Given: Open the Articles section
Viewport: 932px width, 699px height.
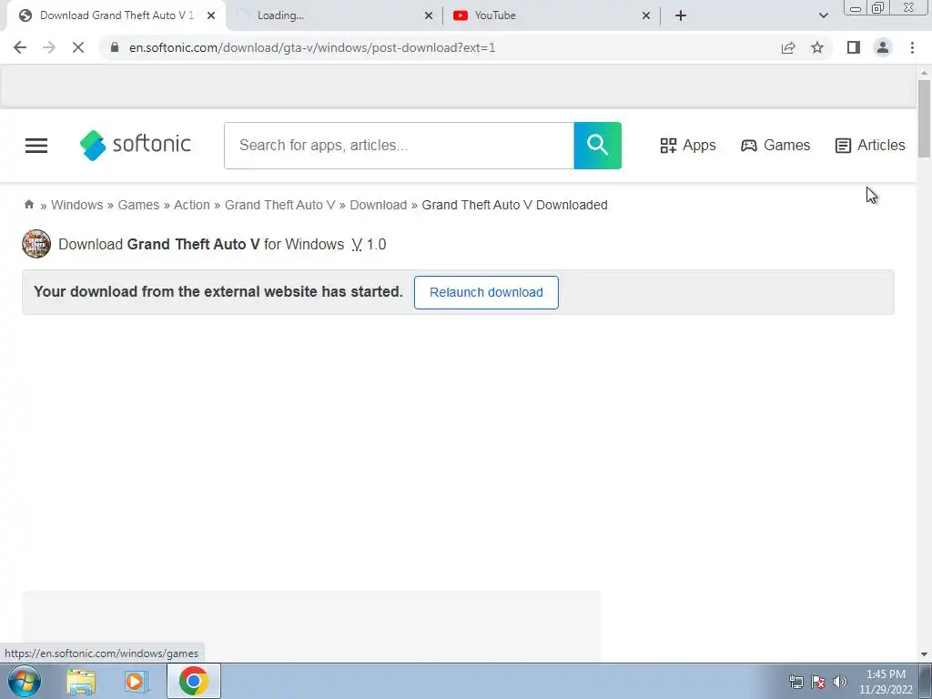Looking at the screenshot, I should [x=870, y=146].
